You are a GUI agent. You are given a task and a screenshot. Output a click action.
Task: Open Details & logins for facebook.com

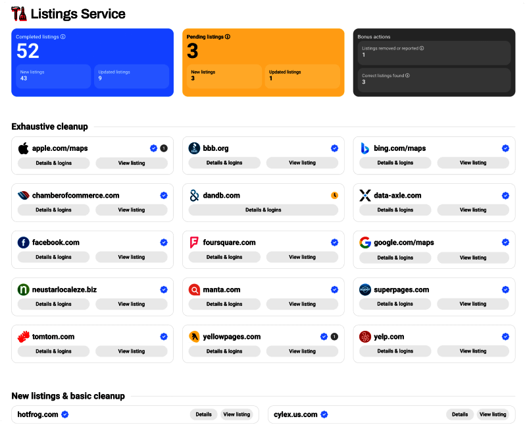[53, 257]
